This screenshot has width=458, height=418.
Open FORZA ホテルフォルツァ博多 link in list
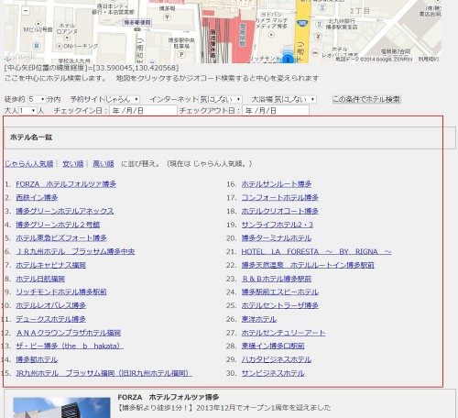pos(66,184)
